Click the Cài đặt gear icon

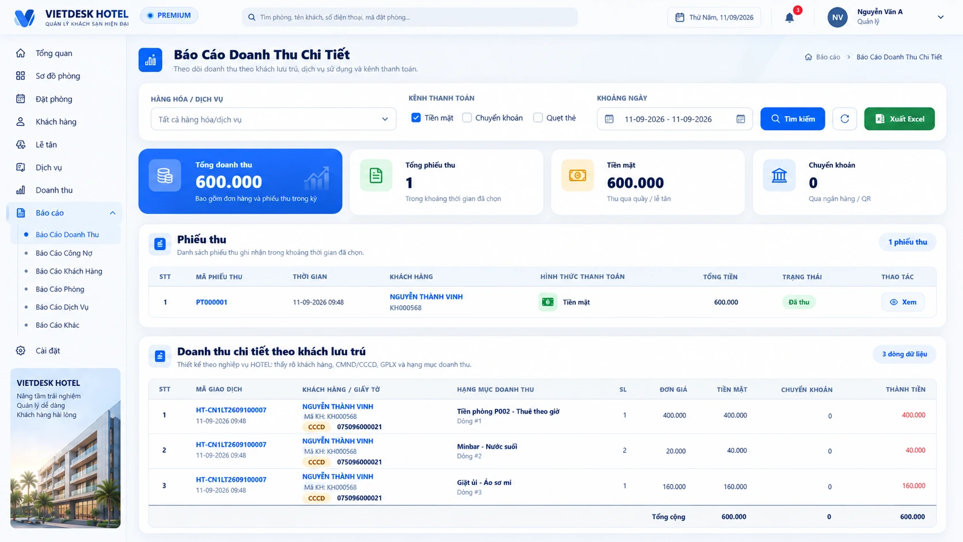coord(21,350)
